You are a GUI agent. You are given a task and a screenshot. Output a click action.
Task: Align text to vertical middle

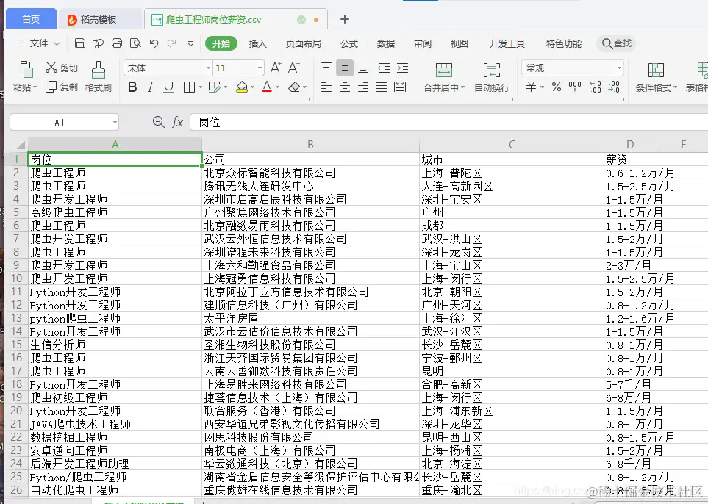[345, 68]
